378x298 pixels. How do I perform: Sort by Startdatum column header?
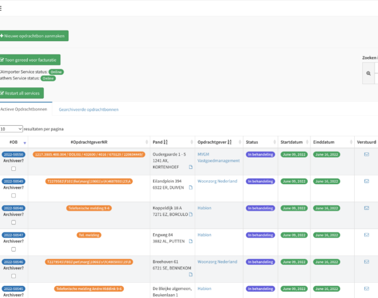click(x=294, y=142)
